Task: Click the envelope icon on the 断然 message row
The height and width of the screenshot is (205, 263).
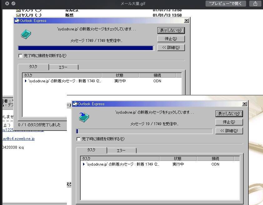Action: [18, 15]
